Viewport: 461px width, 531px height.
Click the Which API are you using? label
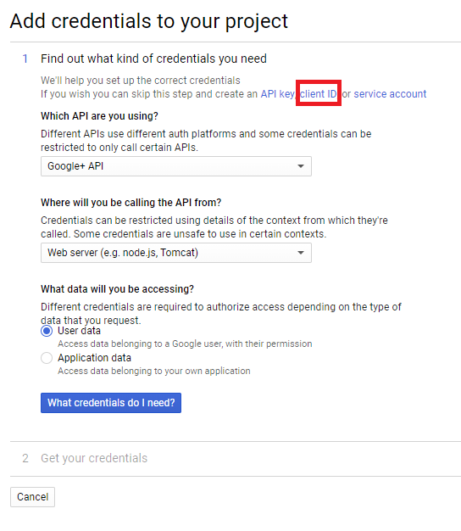pos(99,116)
